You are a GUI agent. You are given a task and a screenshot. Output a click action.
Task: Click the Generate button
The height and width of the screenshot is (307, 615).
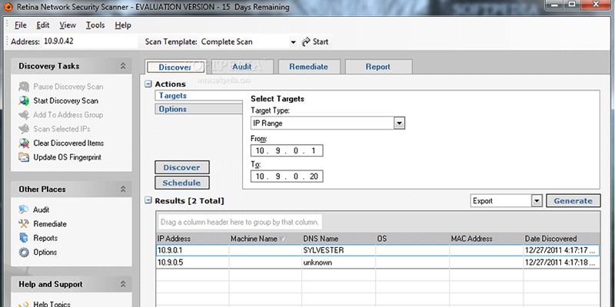pos(573,201)
